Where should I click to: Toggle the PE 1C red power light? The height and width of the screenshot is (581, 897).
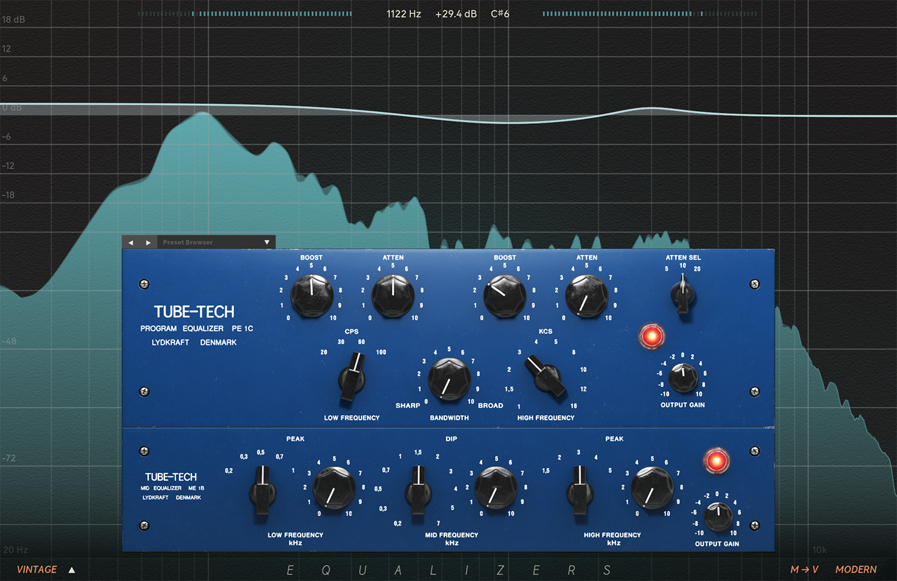pyautogui.click(x=651, y=337)
